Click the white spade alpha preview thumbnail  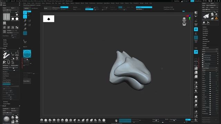click(49, 19)
